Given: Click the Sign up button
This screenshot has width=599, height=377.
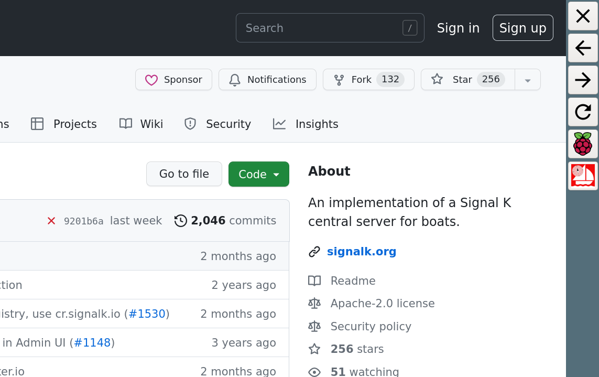Looking at the screenshot, I should (x=522, y=28).
